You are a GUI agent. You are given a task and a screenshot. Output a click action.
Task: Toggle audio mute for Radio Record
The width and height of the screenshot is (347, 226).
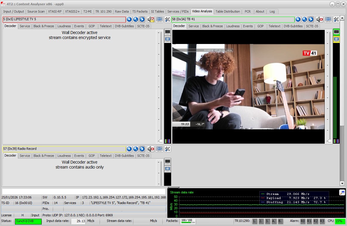151,149
